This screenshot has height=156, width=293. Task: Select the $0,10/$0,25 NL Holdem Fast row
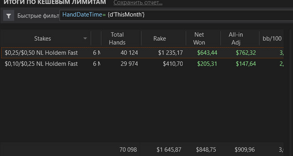click(142, 64)
